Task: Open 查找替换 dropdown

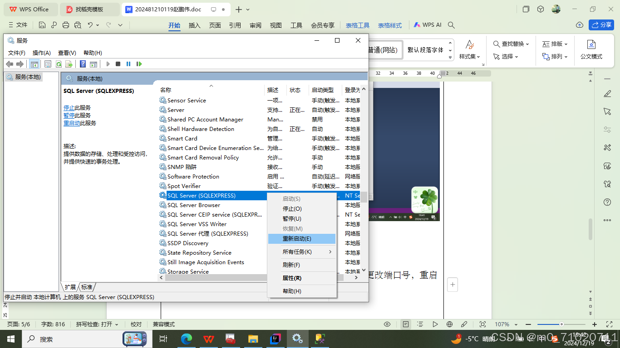Action: (512, 44)
